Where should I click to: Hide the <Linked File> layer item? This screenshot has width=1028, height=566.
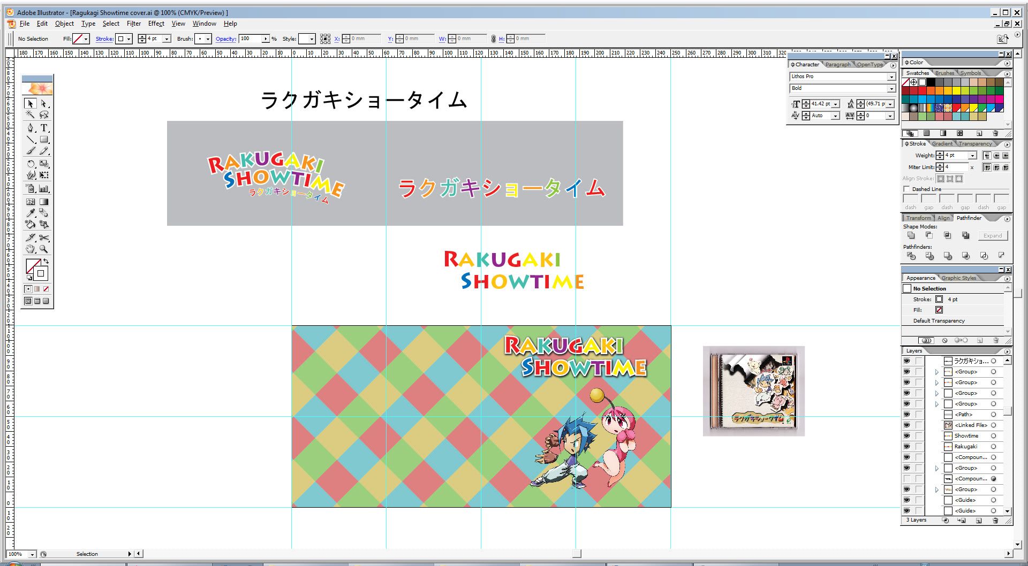[x=906, y=425]
